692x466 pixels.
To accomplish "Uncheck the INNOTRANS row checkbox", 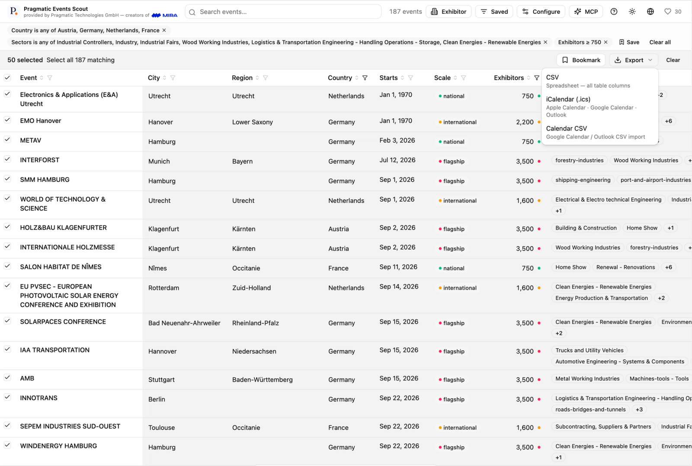I will 7,397.
